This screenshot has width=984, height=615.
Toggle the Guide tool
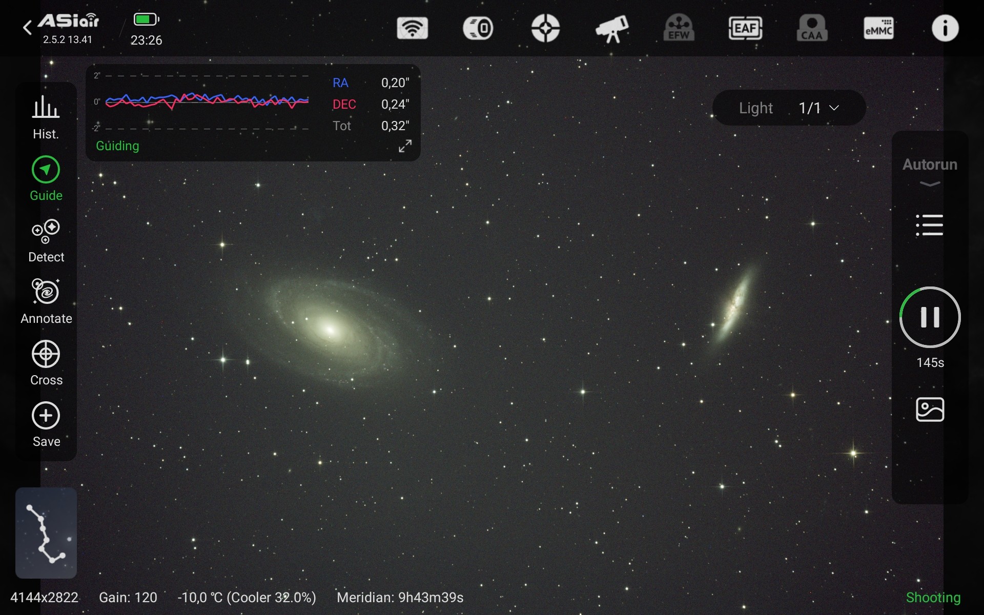click(x=46, y=179)
